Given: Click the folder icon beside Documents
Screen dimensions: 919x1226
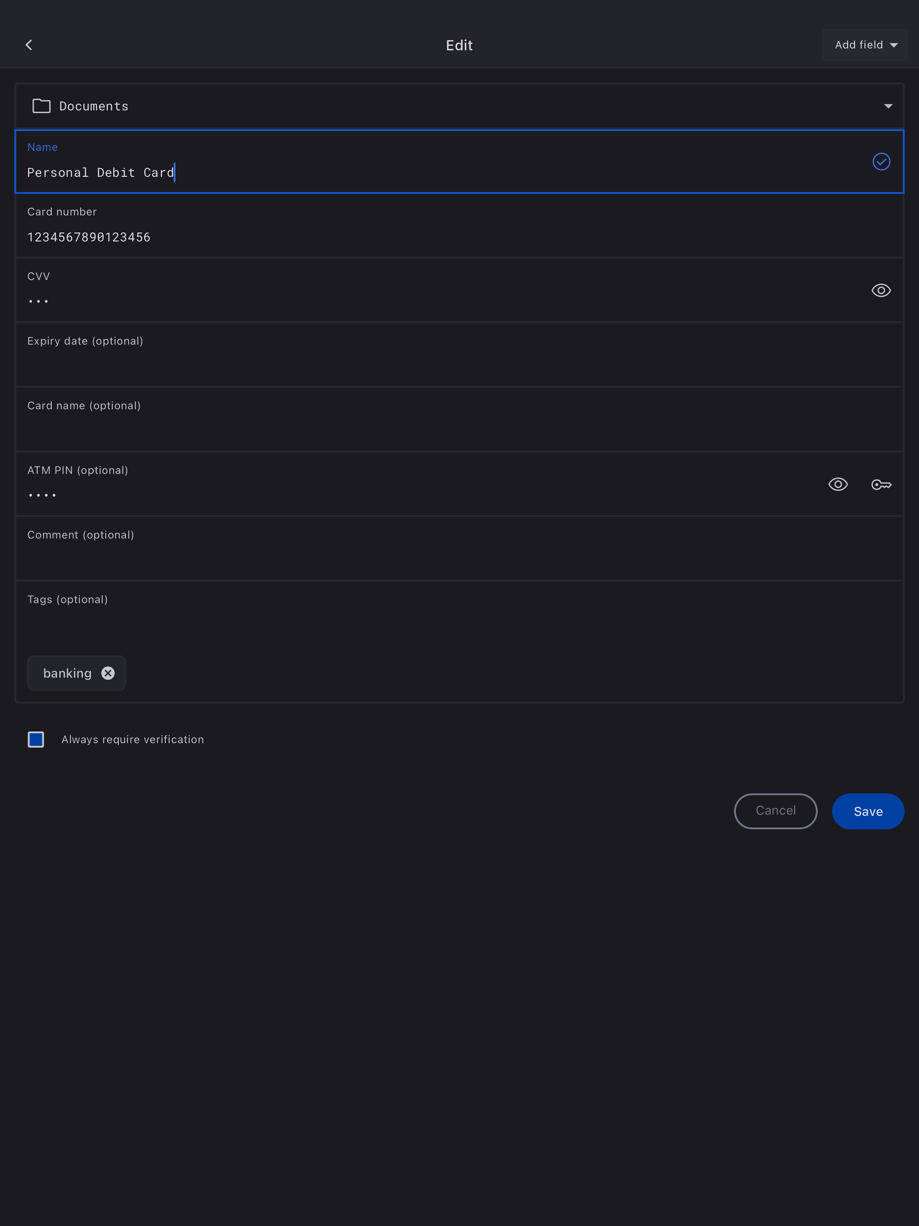Looking at the screenshot, I should coord(42,106).
